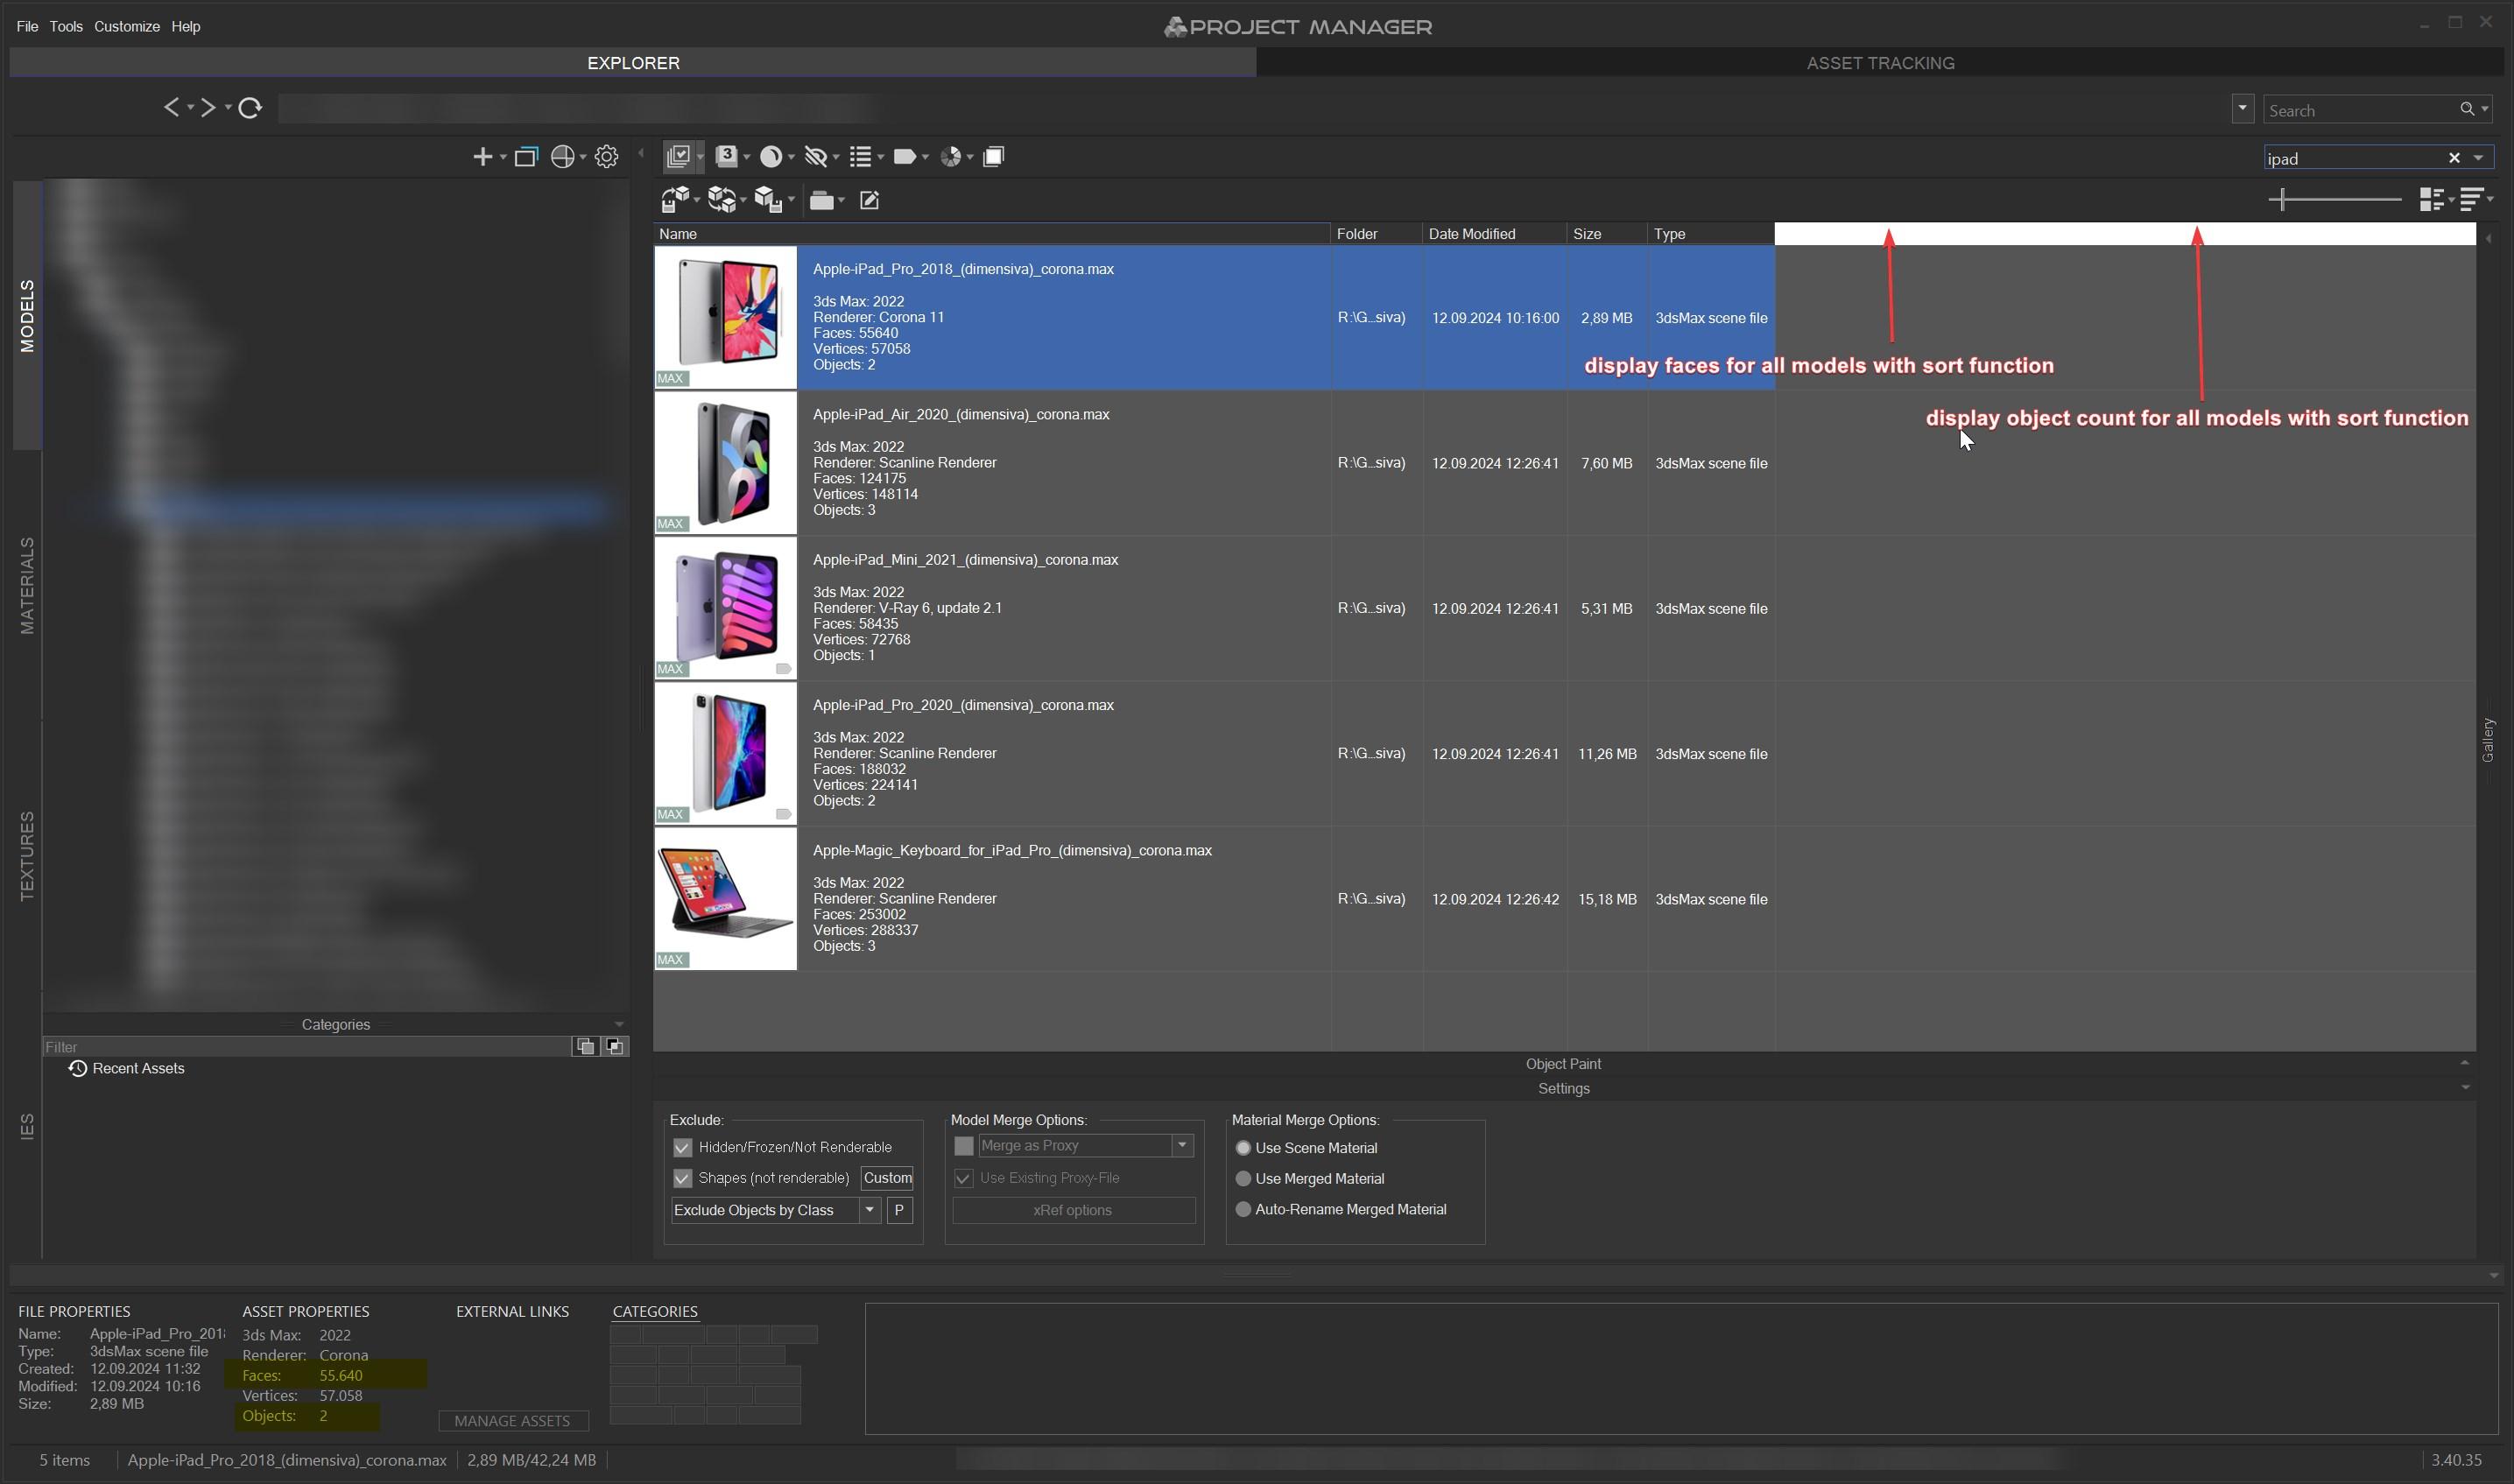Click the xRef options button
2514x1484 pixels.
tap(1073, 1210)
